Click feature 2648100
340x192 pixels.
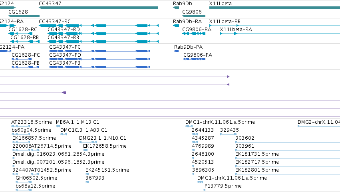pos(193,158)
